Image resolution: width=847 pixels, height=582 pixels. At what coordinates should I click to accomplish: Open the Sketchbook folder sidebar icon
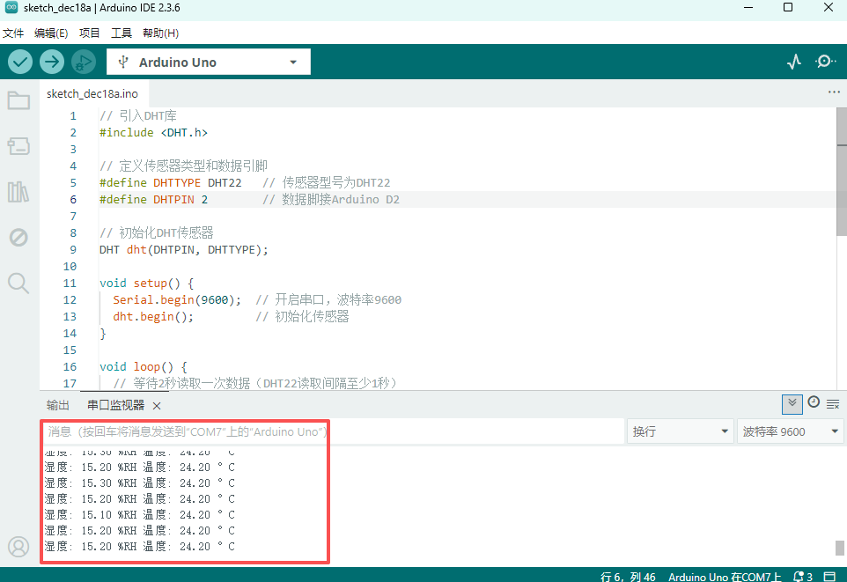18,100
